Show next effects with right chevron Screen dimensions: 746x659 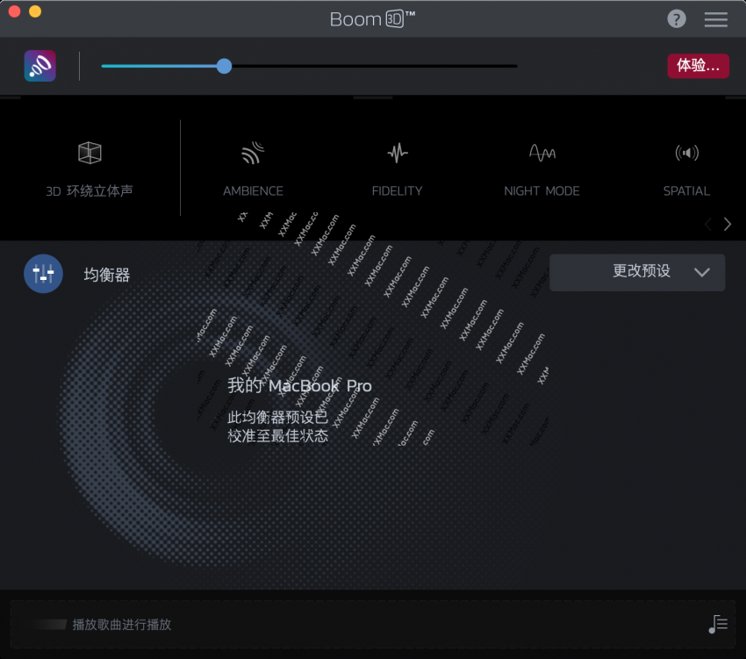727,224
